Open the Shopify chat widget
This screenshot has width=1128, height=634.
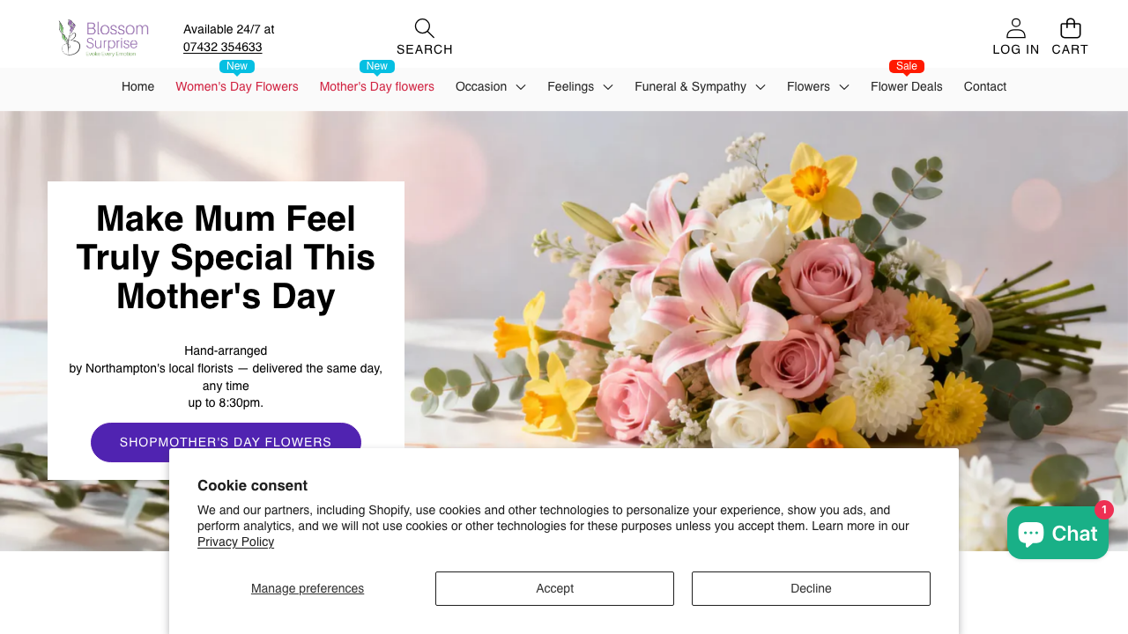[x=1057, y=532]
